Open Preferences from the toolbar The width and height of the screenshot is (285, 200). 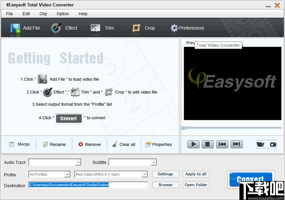pos(187,28)
